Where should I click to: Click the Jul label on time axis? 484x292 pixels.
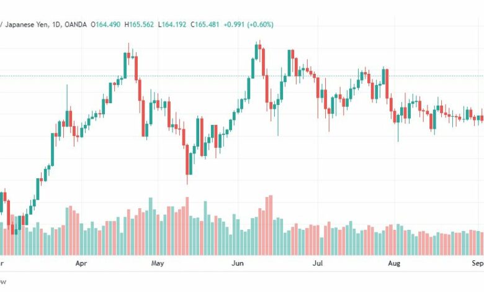318,263
